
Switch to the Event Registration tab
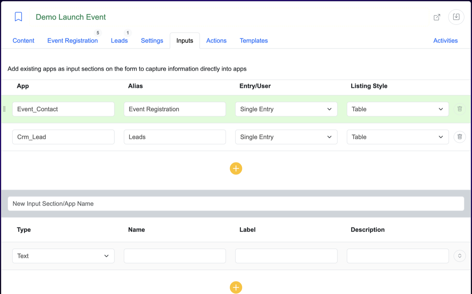(x=72, y=41)
